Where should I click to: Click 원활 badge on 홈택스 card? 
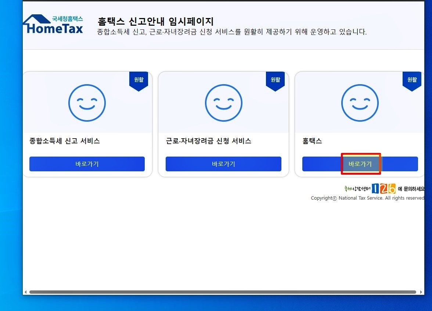click(x=412, y=81)
